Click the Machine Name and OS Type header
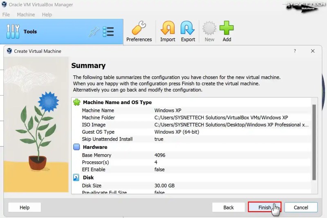The image size is (327, 218). click(x=117, y=102)
